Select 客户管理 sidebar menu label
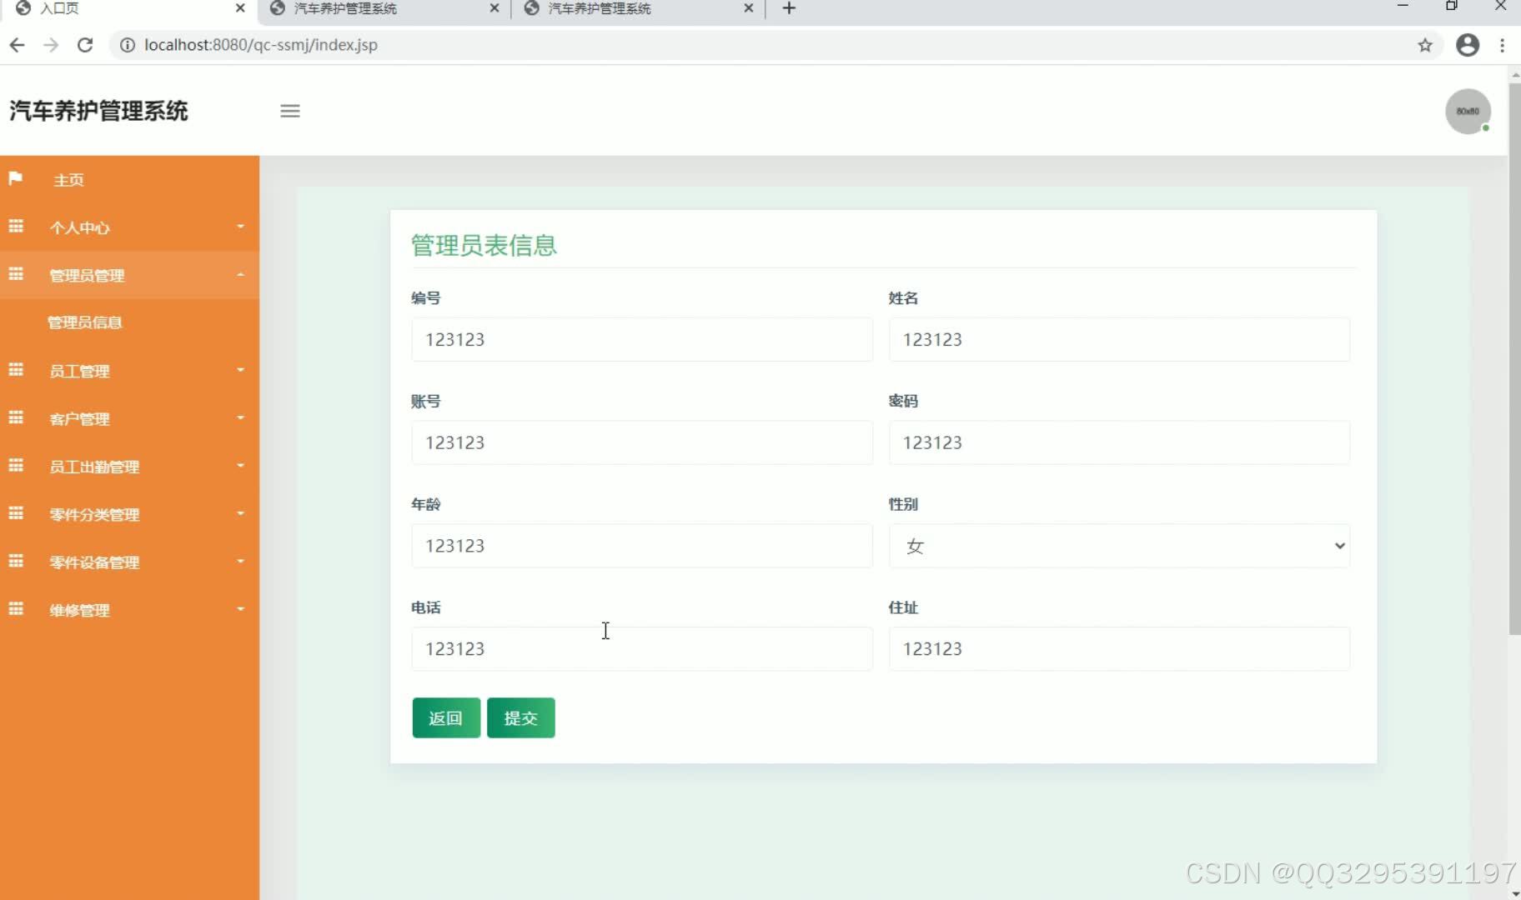This screenshot has width=1521, height=900. (x=79, y=418)
